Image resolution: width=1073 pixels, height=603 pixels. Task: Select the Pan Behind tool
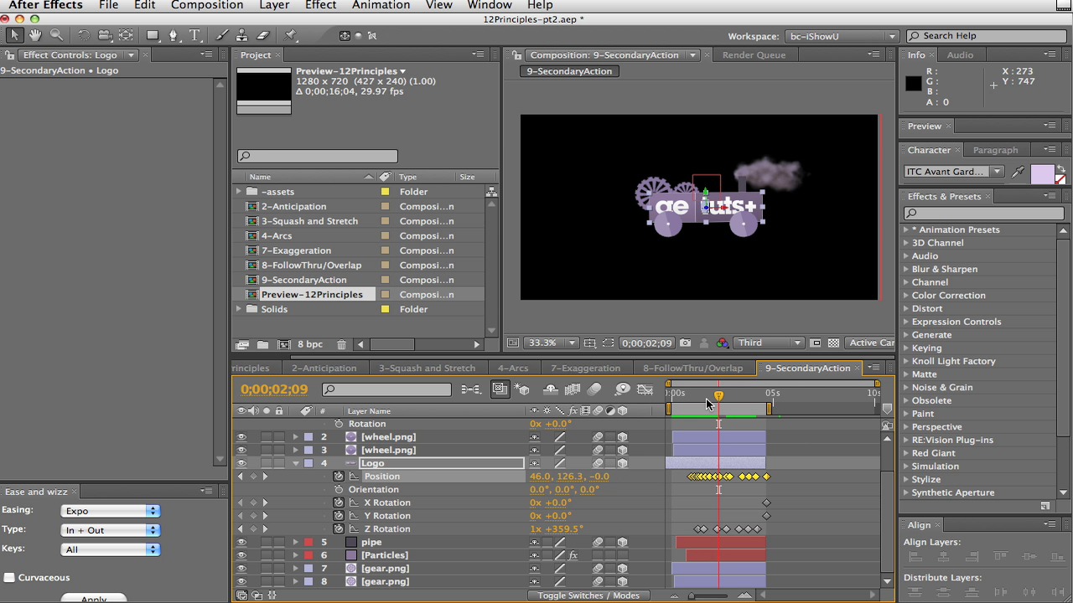pyautogui.click(x=126, y=35)
